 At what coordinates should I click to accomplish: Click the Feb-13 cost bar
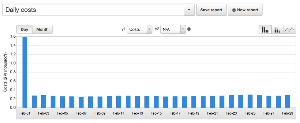pos(137,102)
